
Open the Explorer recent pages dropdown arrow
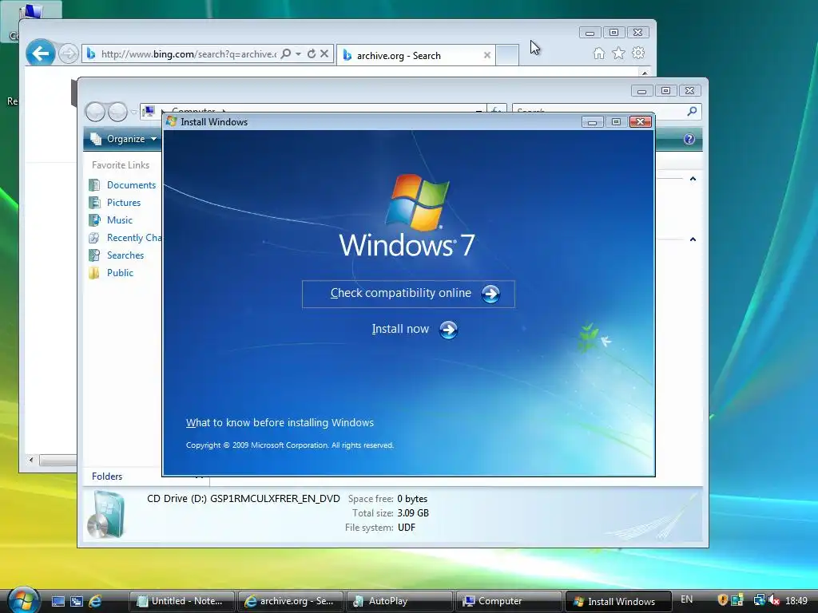(x=134, y=112)
